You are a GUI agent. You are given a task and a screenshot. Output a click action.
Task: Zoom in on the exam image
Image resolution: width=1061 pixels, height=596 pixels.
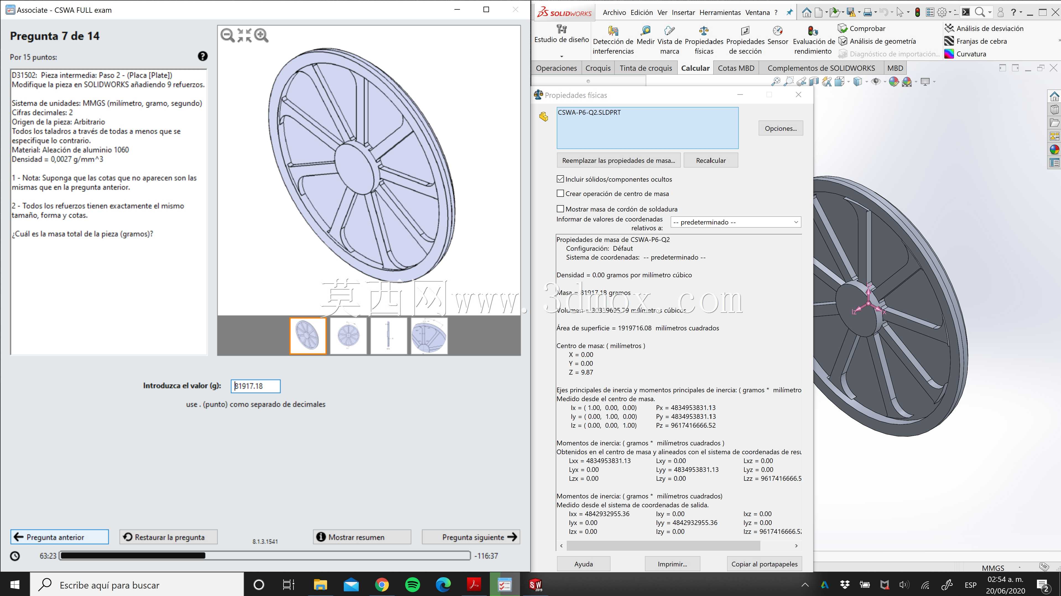(x=261, y=35)
